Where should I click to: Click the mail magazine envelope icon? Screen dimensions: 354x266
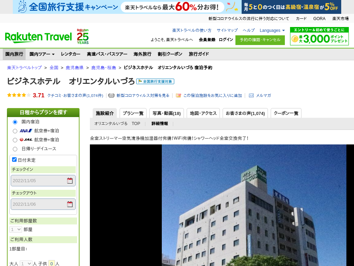[x=251, y=96]
